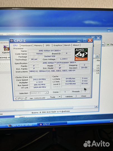Click the Validate button
The width and height of the screenshot is (113, 151).
[x=69, y=96]
